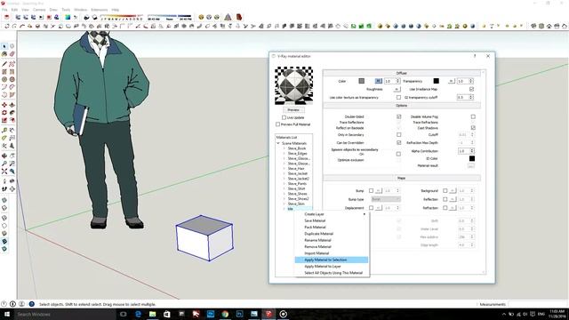The image size is (569, 320).
Task: Enable the Live Update checkbox
Action: pyautogui.click(x=284, y=117)
